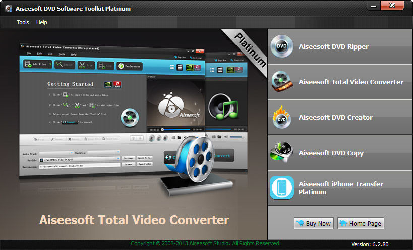
Task: Click the blue iPhone Transfer Platinum icon
Action: 281,188
